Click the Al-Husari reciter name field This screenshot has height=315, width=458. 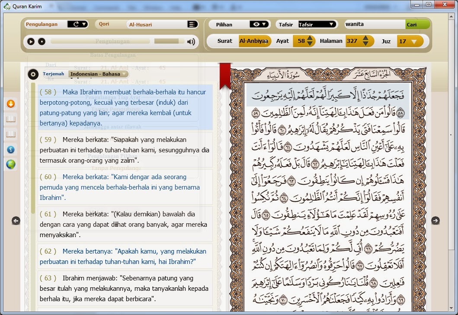coord(157,25)
